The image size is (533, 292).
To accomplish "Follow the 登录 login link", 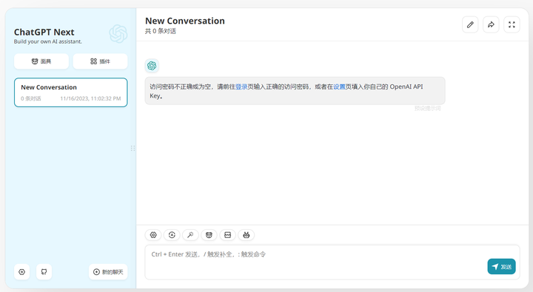I will [x=241, y=87].
